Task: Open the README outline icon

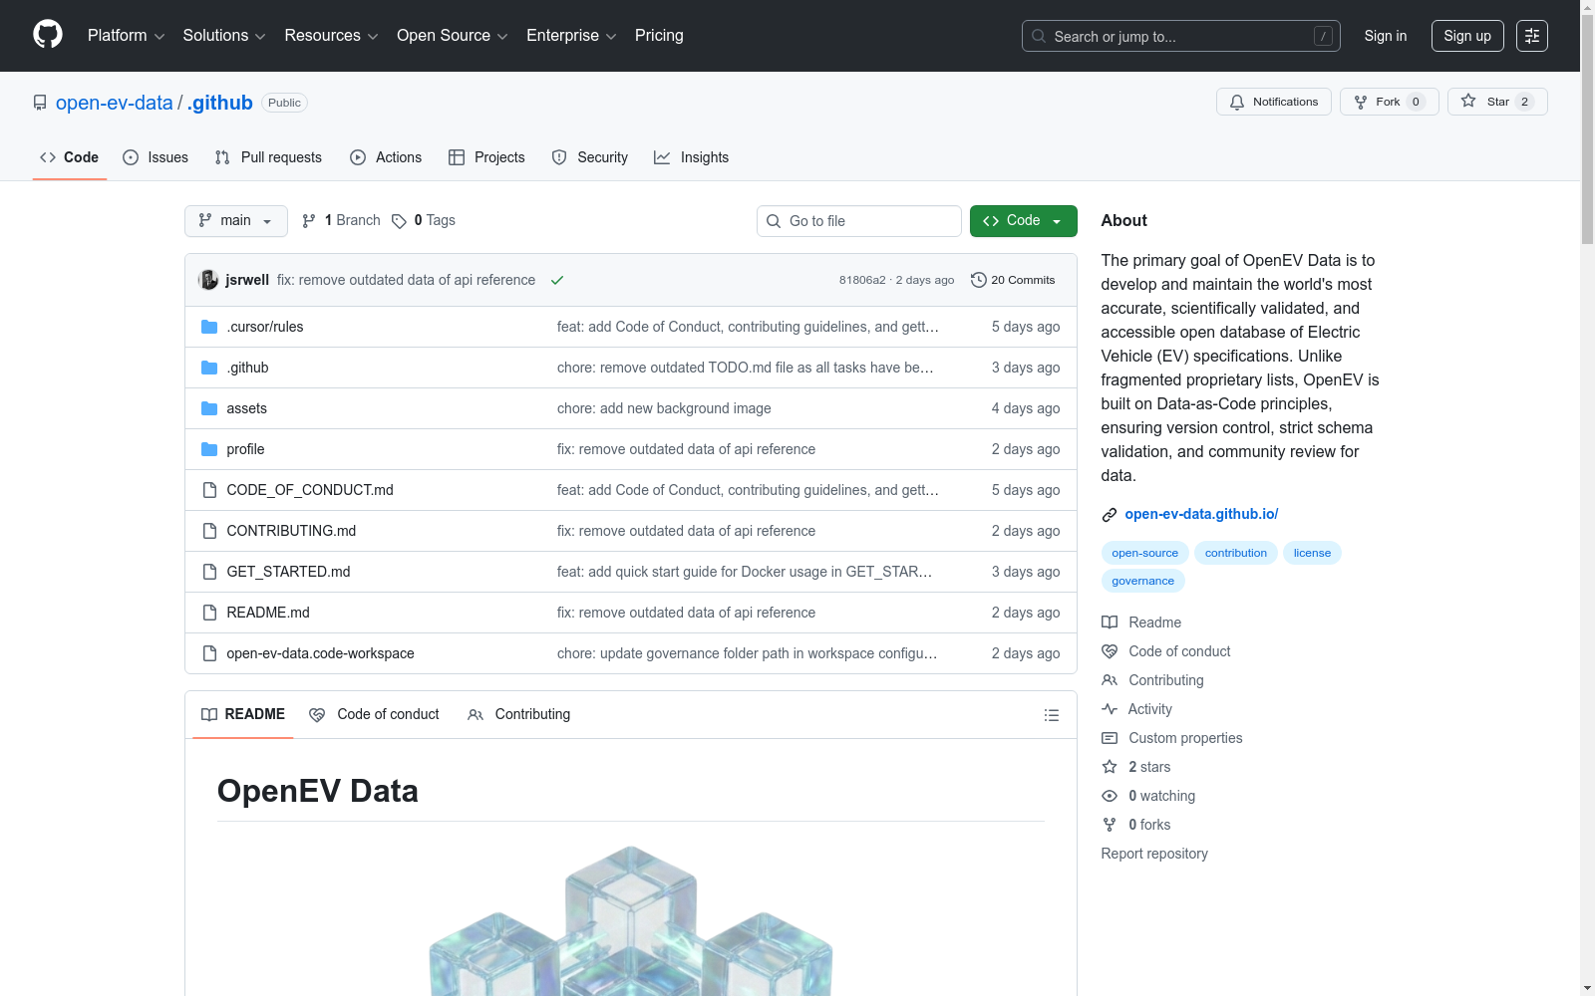Action: [x=1052, y=715]
